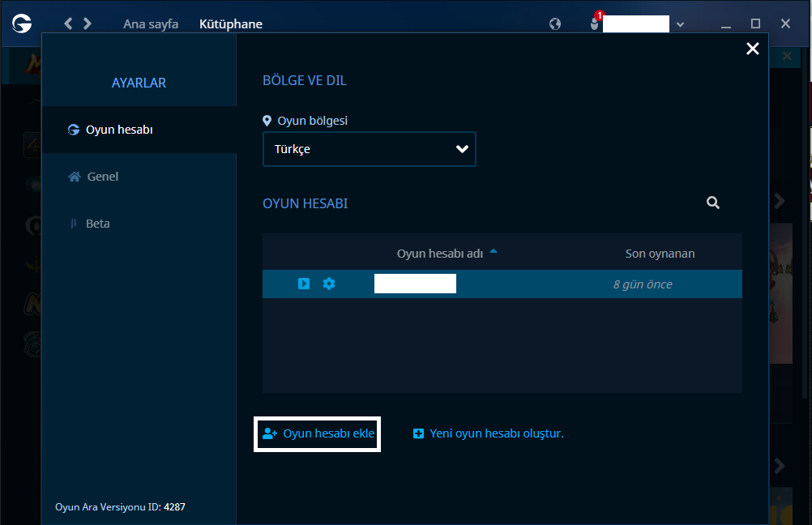The image size is (812, 525).
Task: Open the Oyun bölgesi Türkçe dropdown
Action: point(370,149)
